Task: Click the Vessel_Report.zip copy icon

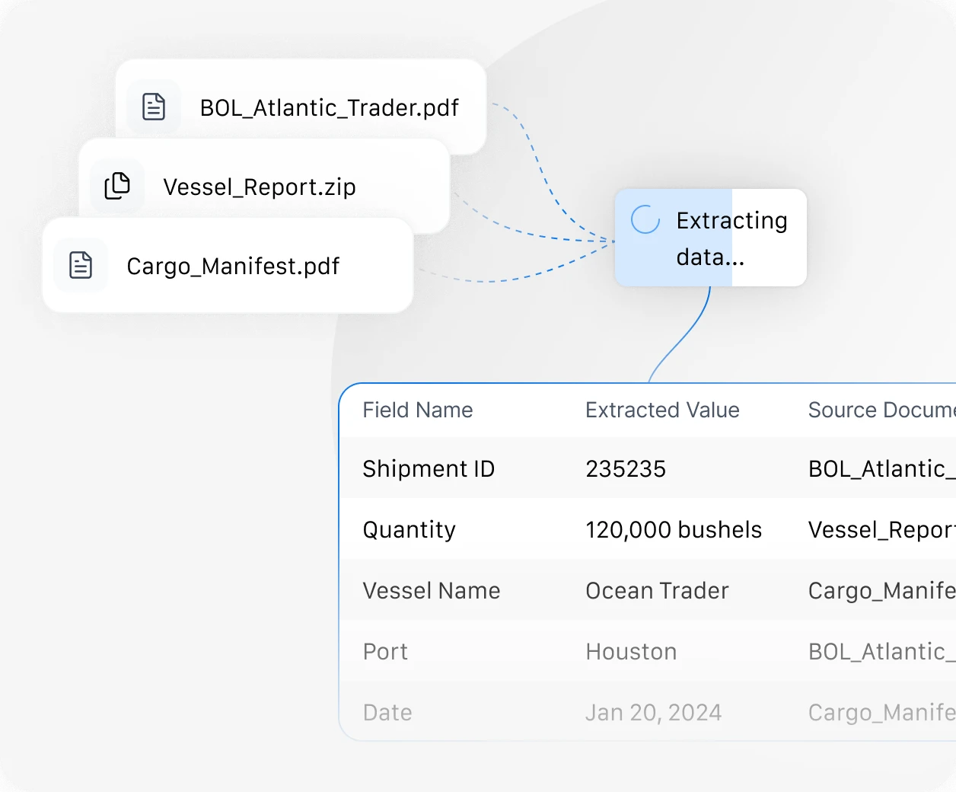Action: (117, 186)
